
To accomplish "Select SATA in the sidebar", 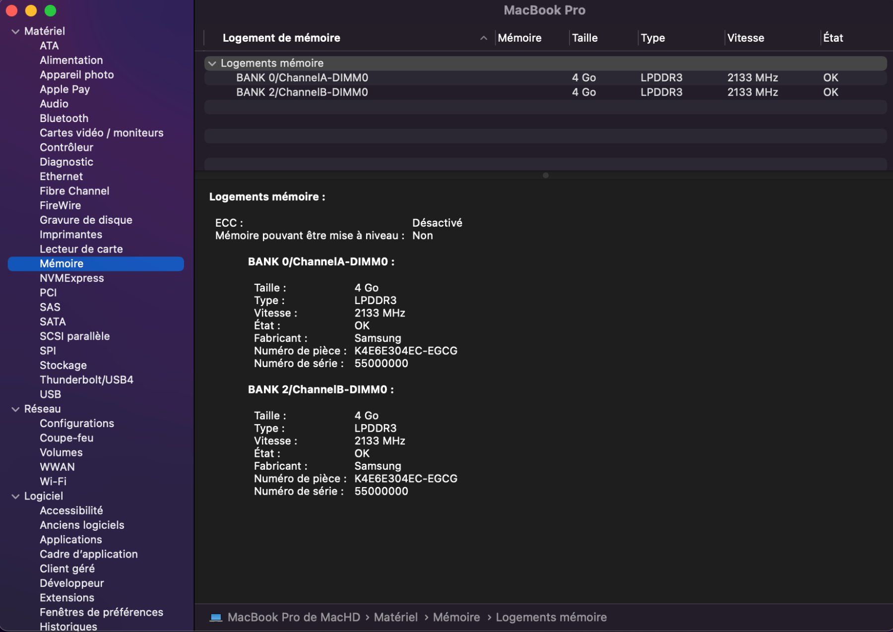I will (53, 321).
